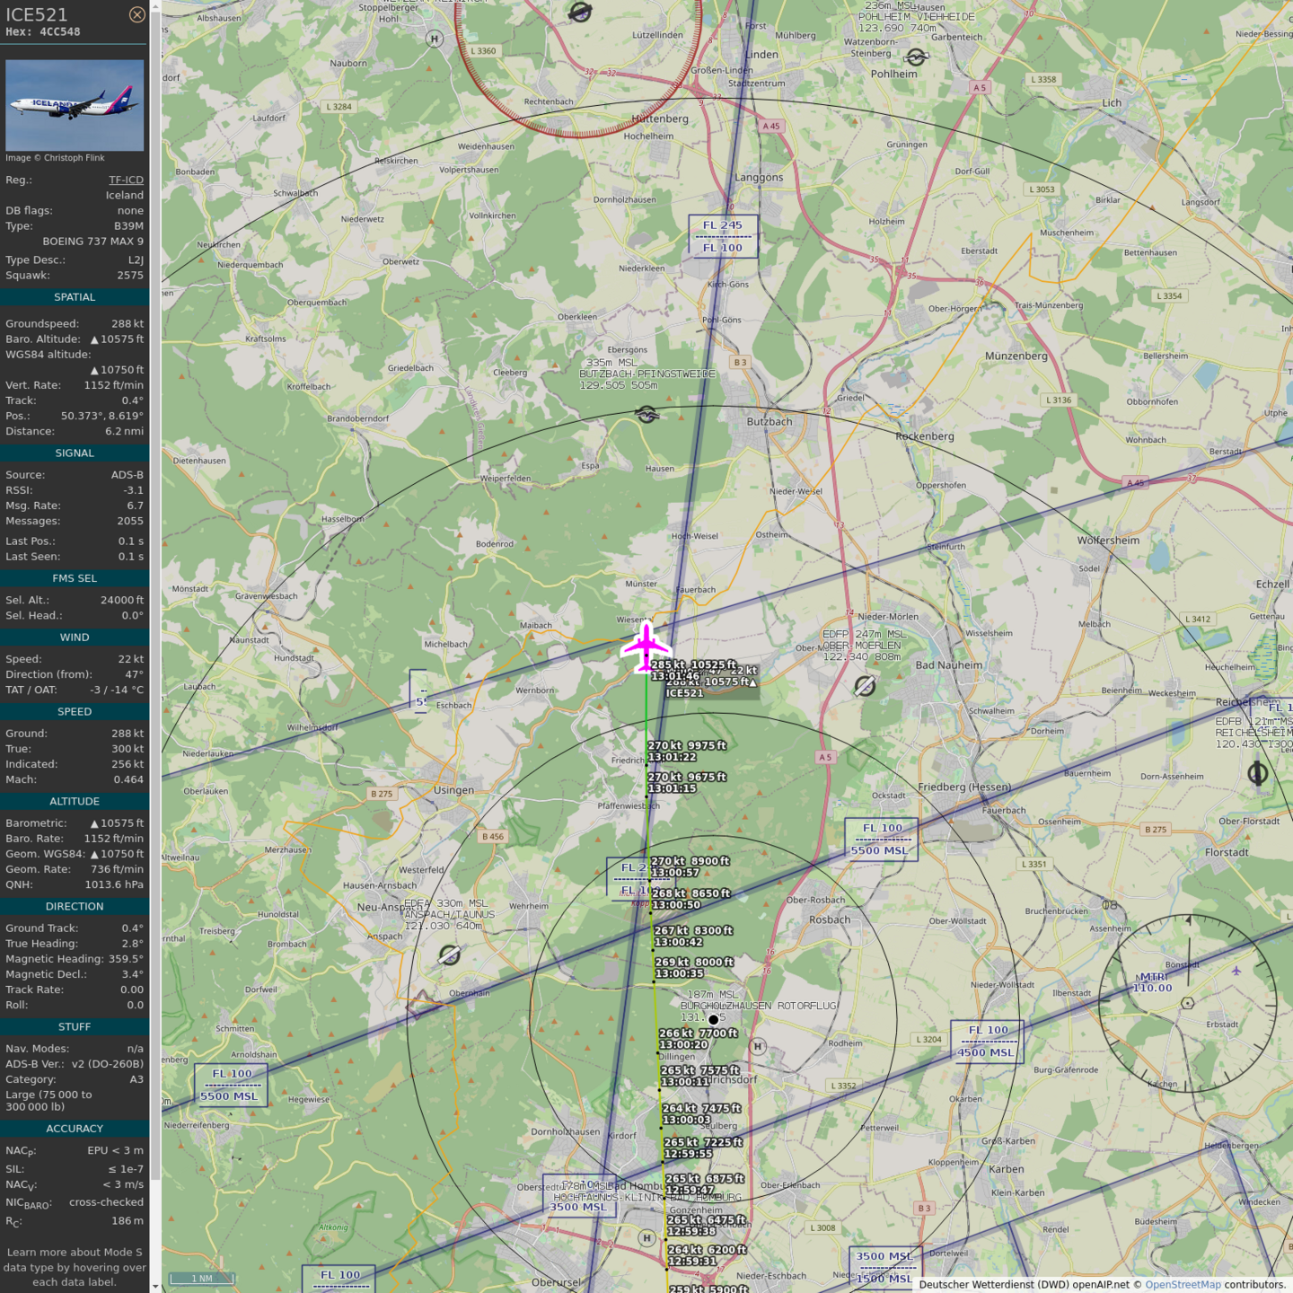Close the ICE521 aircraft info panel
This screenshot has width=1293, height=1293.
[x=136, y=14]
